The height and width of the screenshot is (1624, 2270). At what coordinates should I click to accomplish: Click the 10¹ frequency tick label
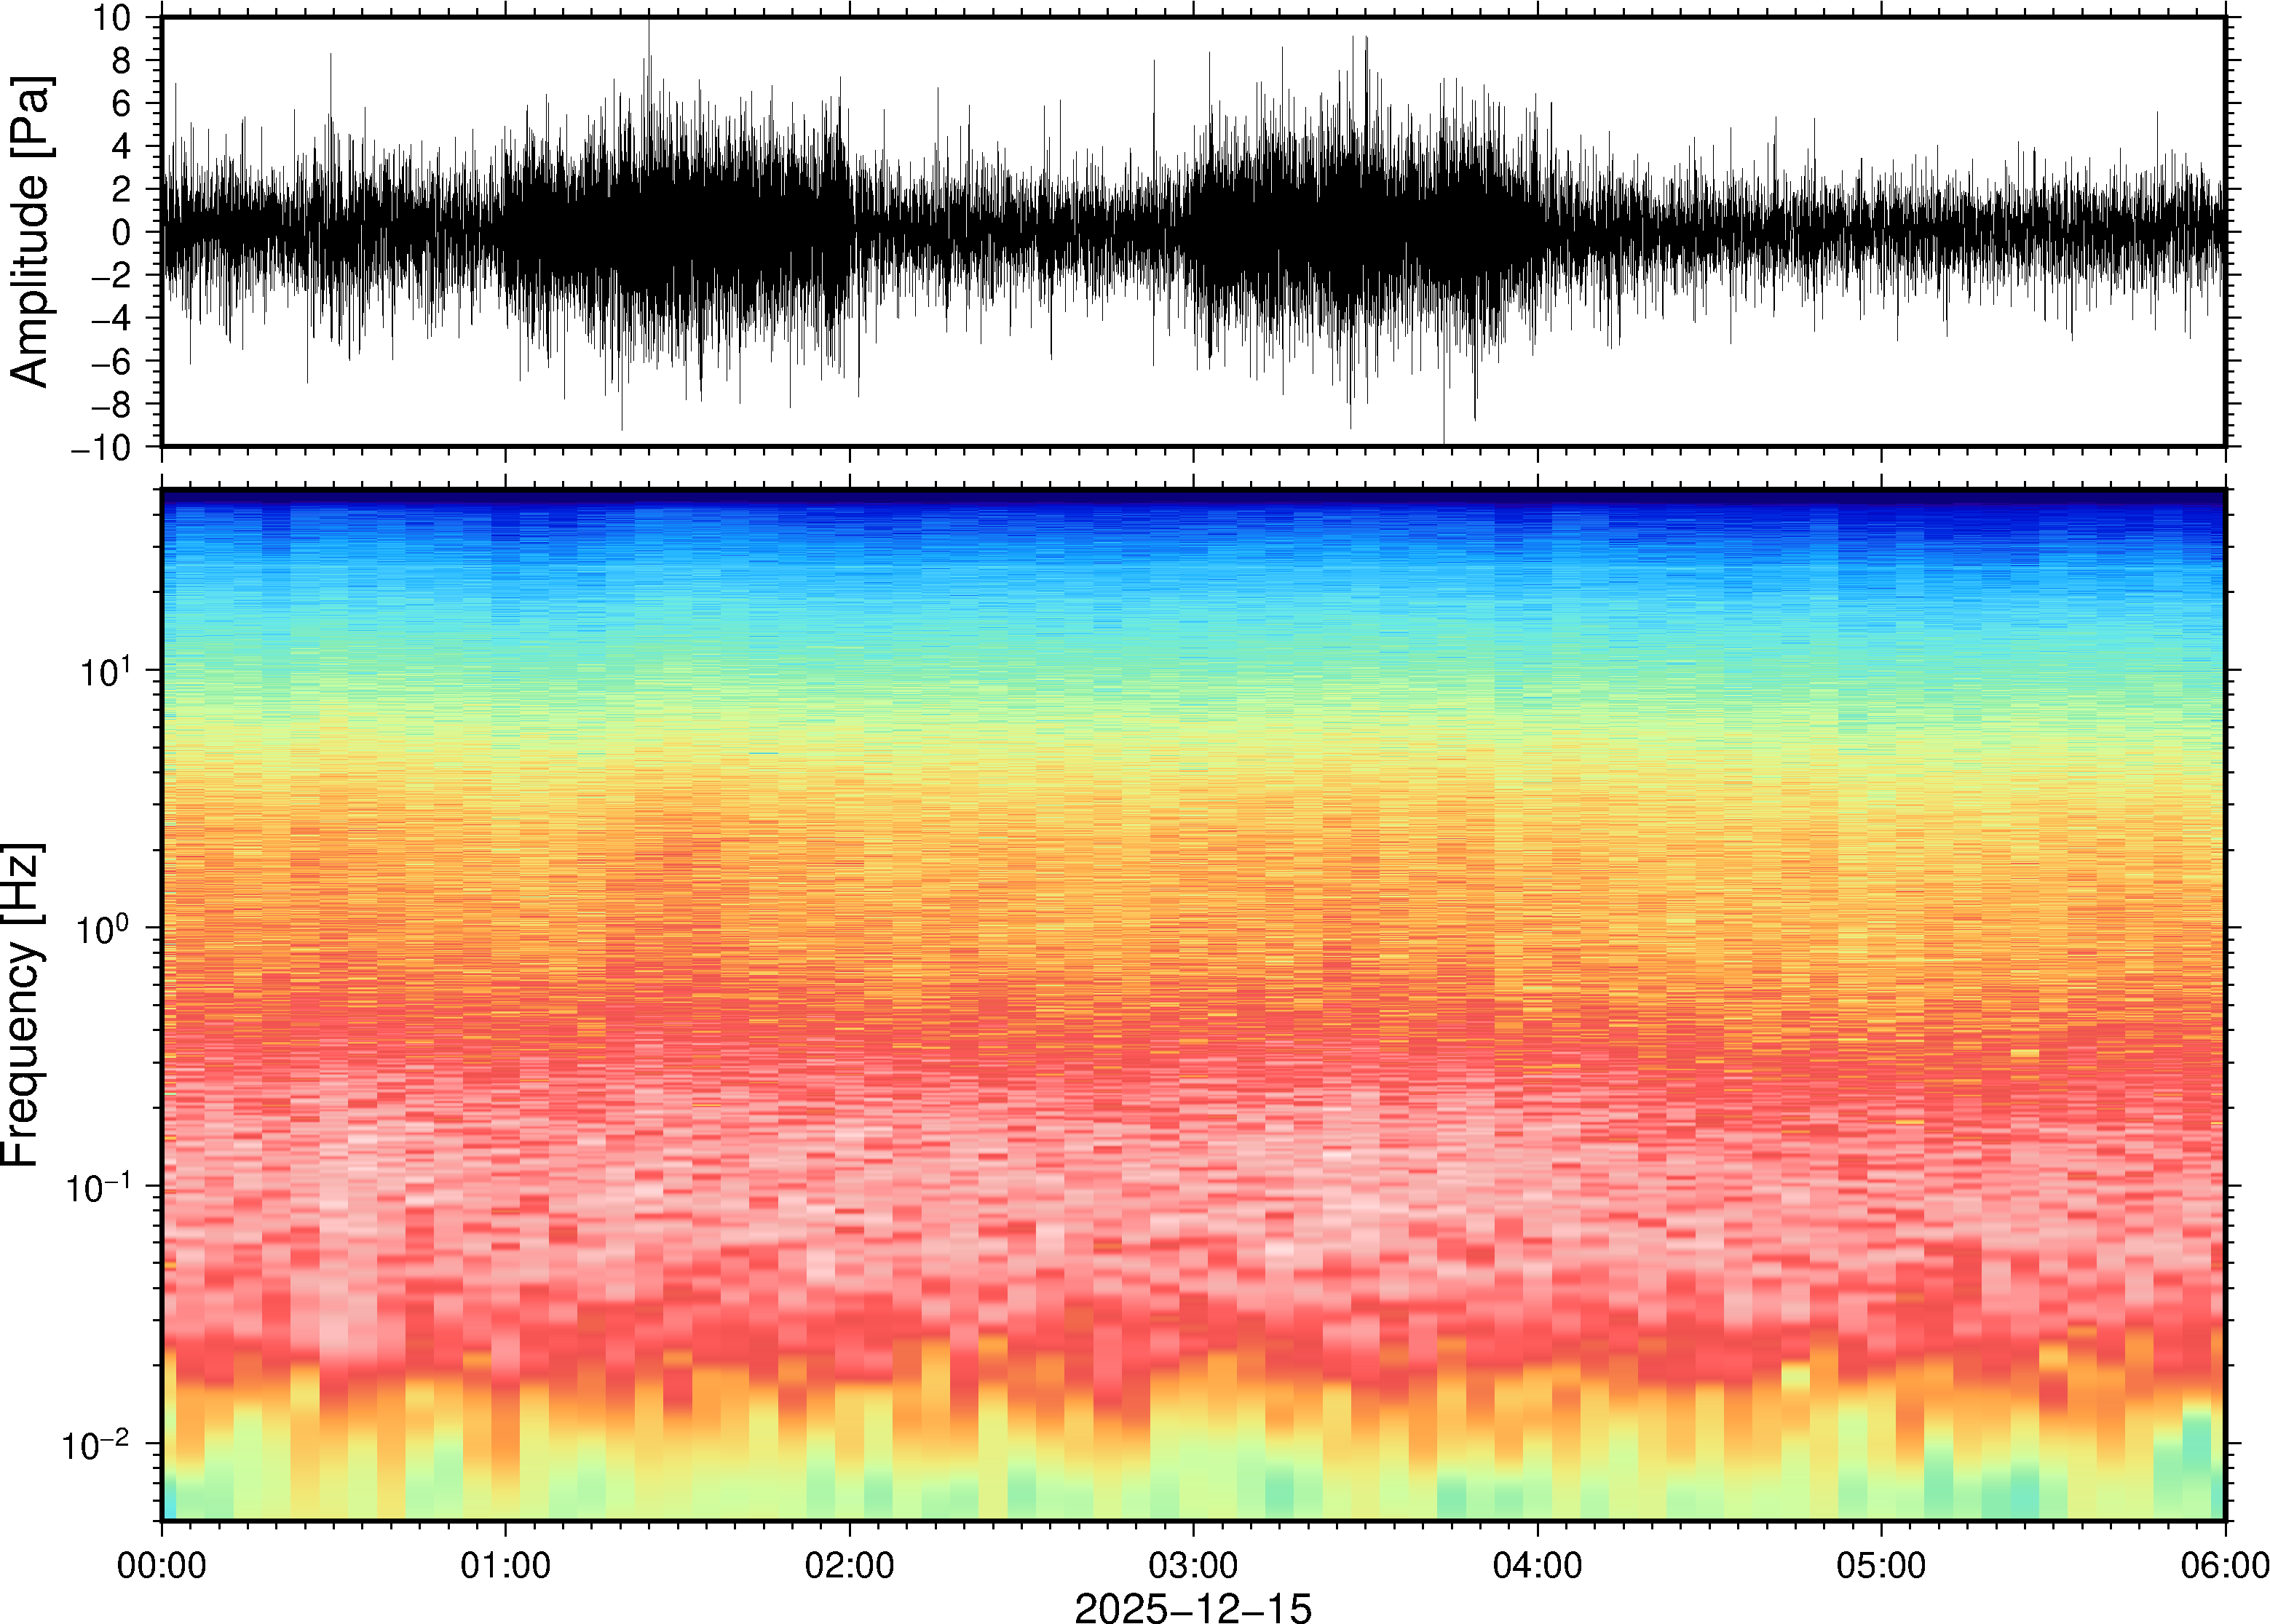point(104,671)
